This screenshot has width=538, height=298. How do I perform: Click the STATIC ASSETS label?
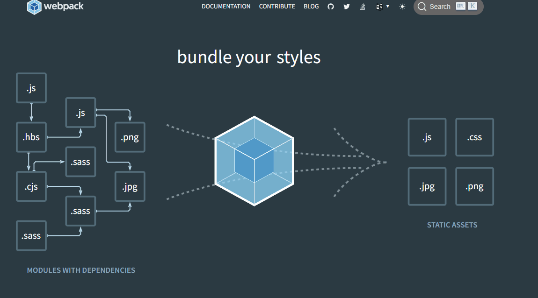coord(452,225)
